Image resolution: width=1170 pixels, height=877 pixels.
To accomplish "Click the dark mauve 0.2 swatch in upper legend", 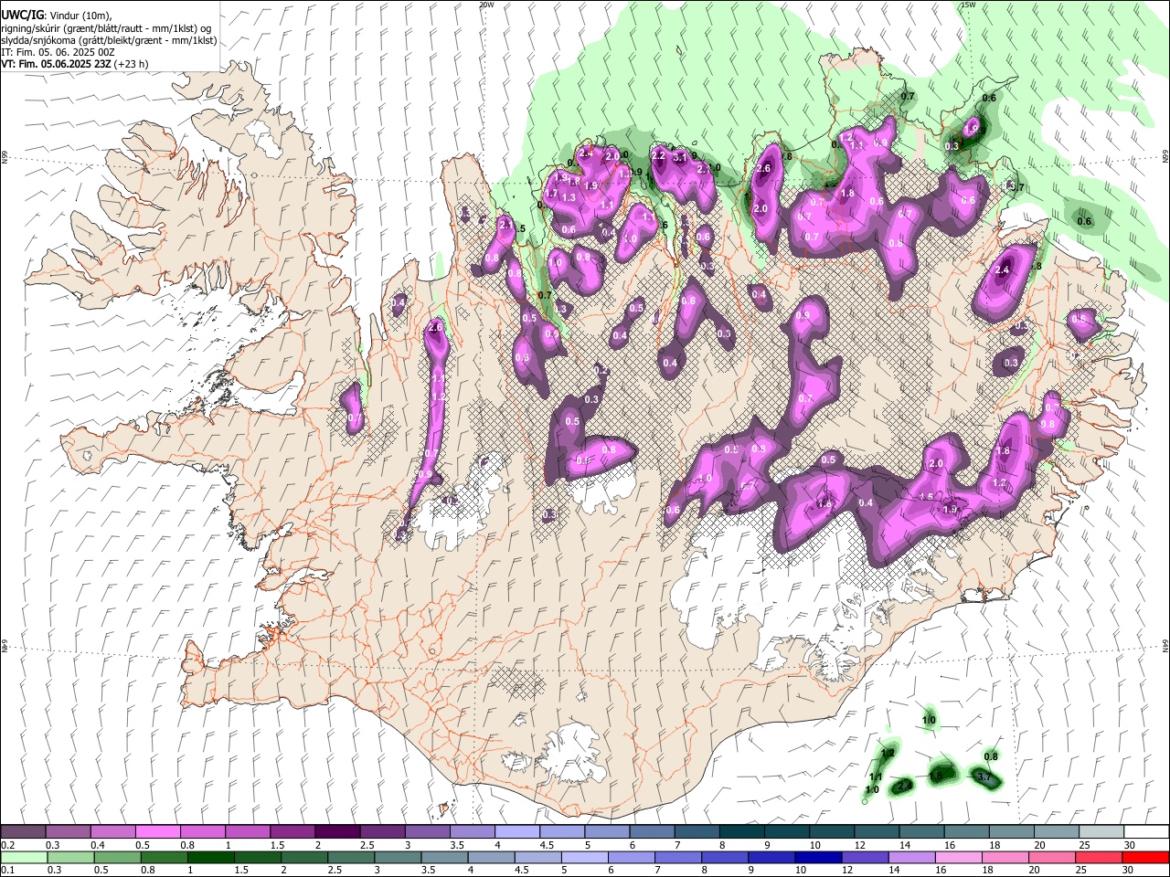I will click(x=23, y=832).
